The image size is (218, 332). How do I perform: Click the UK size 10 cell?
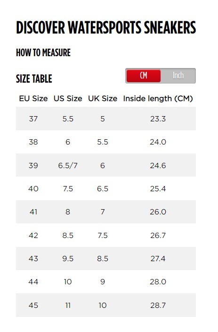click(103, 306)
